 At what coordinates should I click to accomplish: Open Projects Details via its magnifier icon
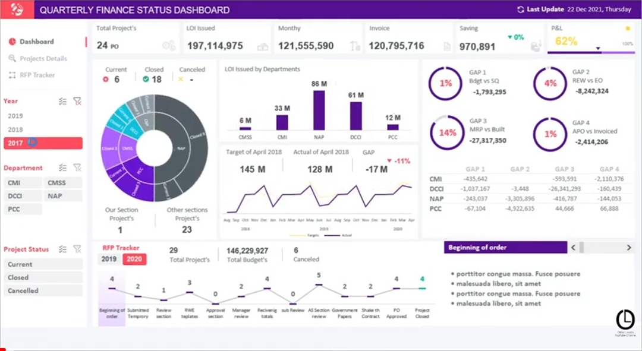12,58
